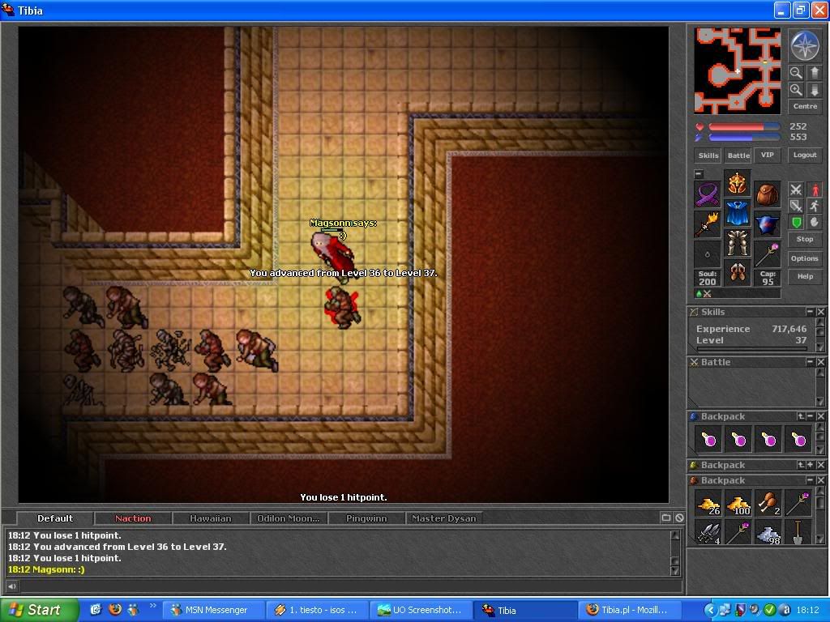Screen dimensions: 830x622
Task: Select the fire-tipped wand in the hand slot
Action: [x=707, y=224]
